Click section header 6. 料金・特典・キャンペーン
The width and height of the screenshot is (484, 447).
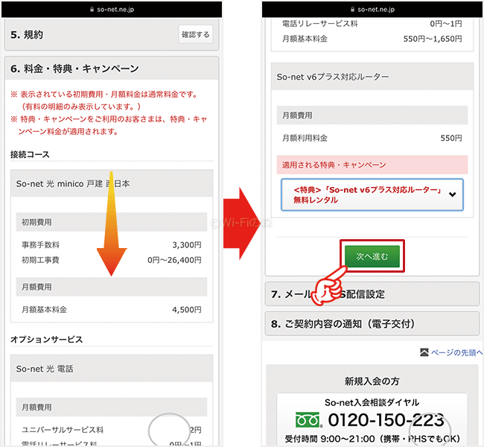coord(112,69)
